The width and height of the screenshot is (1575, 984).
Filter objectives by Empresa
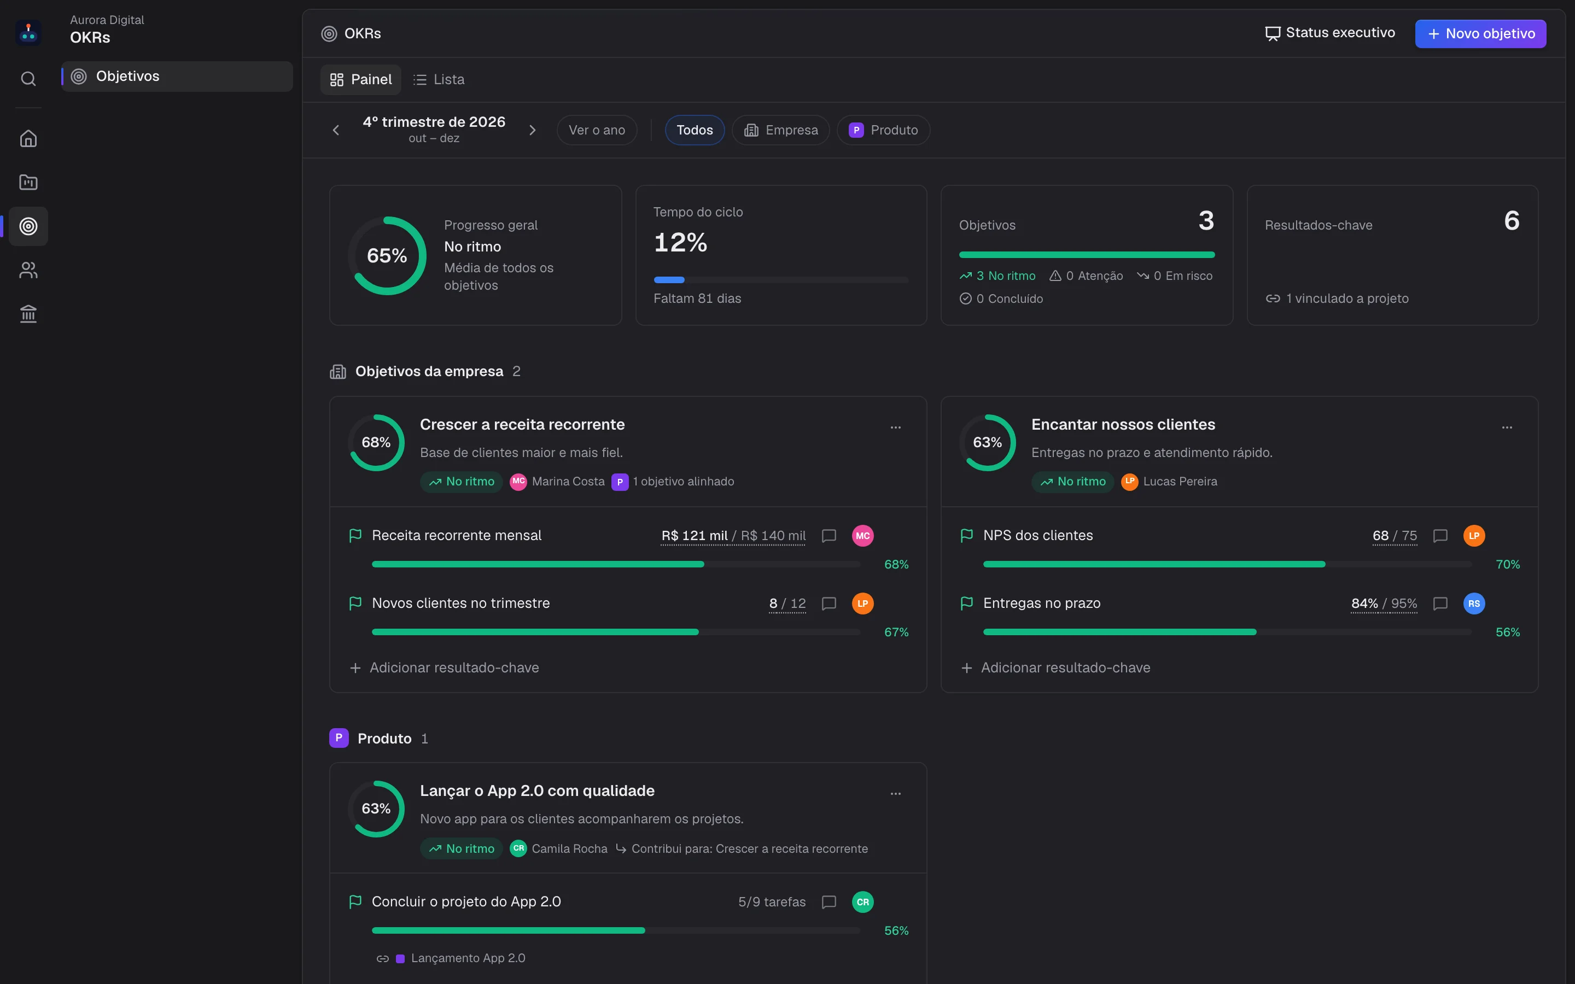(x=780, y=130)
